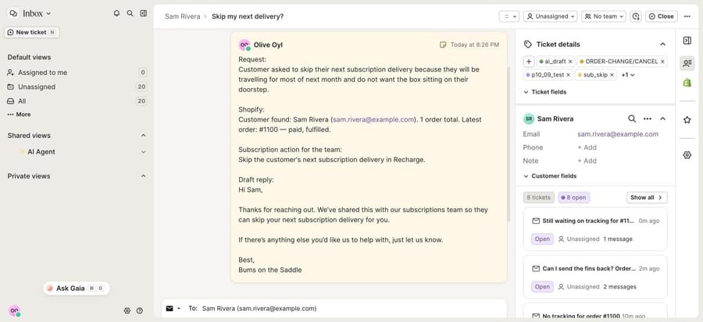
Task: Open 'Can I send the fins back' ticket
Action: tap(595, 277)
